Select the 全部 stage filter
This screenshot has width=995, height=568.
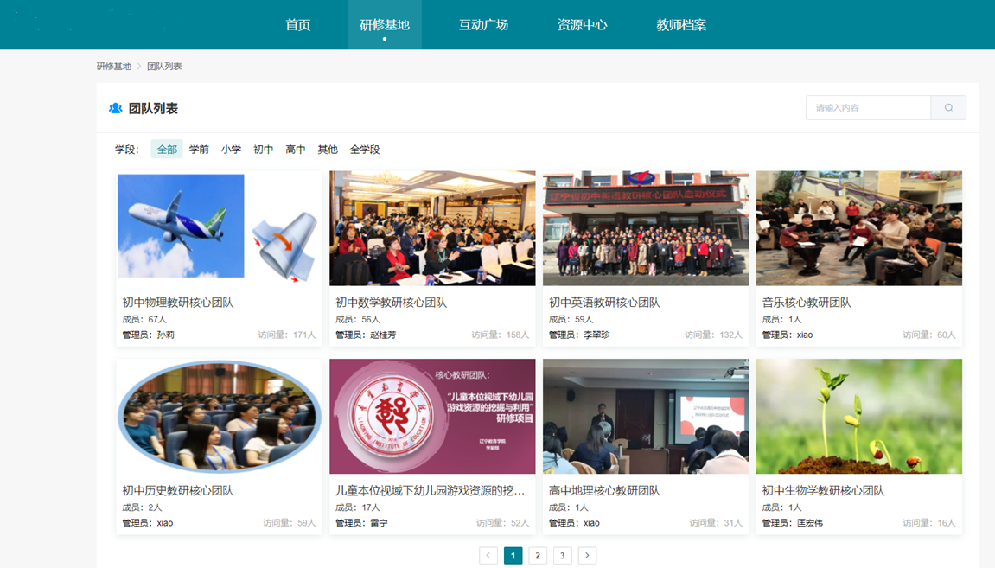pyautogui.click(x=167, y=150)
